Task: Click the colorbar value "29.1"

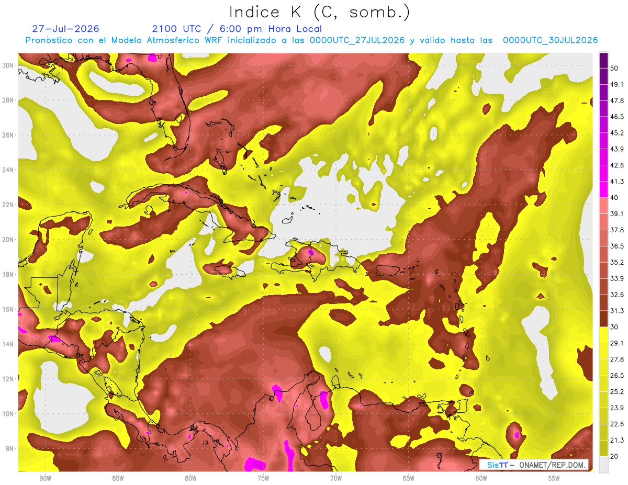Action: [x=618, y=343]
